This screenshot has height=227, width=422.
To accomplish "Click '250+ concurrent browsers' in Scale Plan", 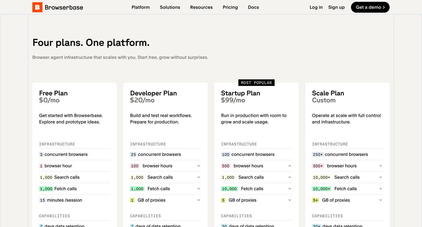I will [x=340, y=154].
